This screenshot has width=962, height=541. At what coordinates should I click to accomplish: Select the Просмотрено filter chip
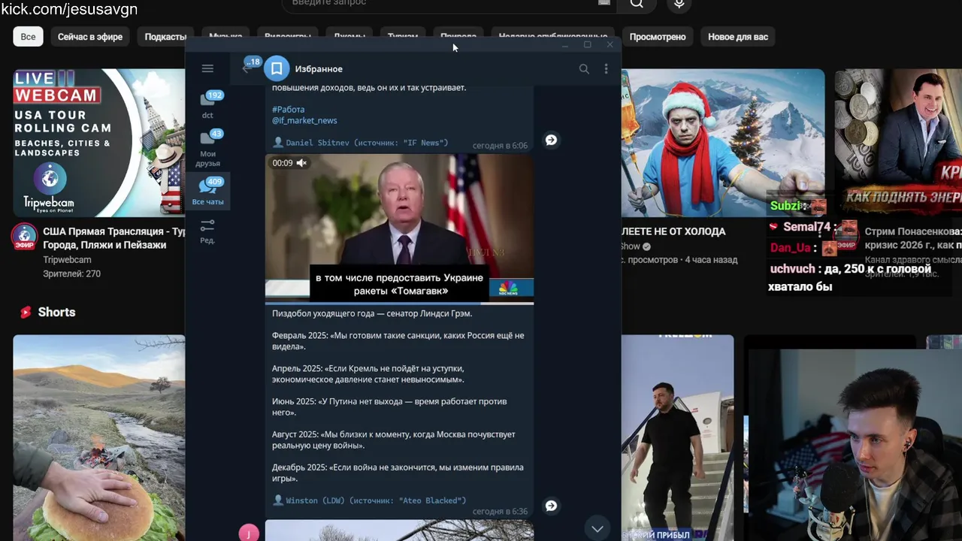658,37
